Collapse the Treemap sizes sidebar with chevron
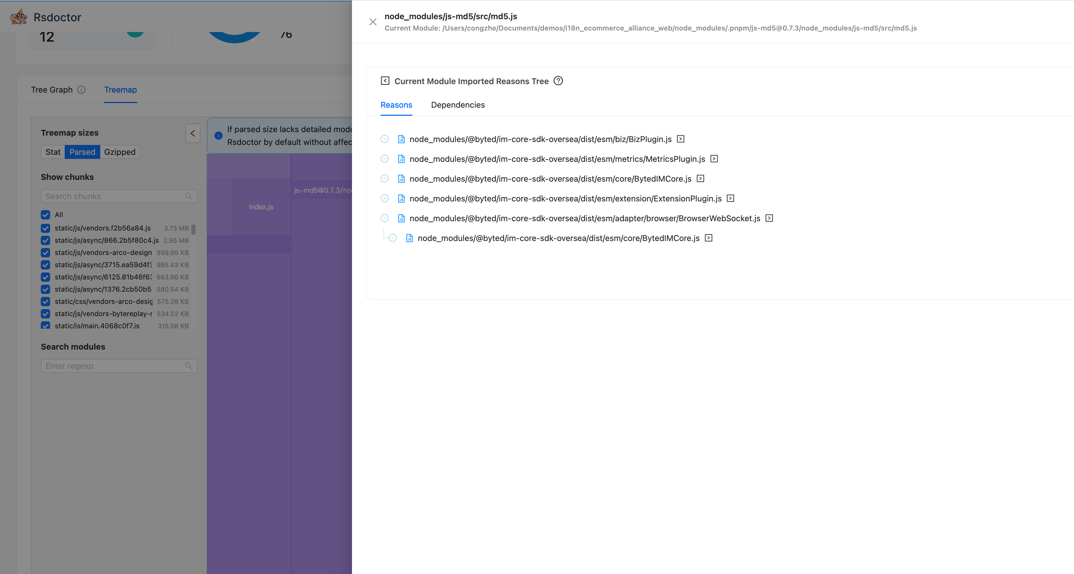 (193, 133)
